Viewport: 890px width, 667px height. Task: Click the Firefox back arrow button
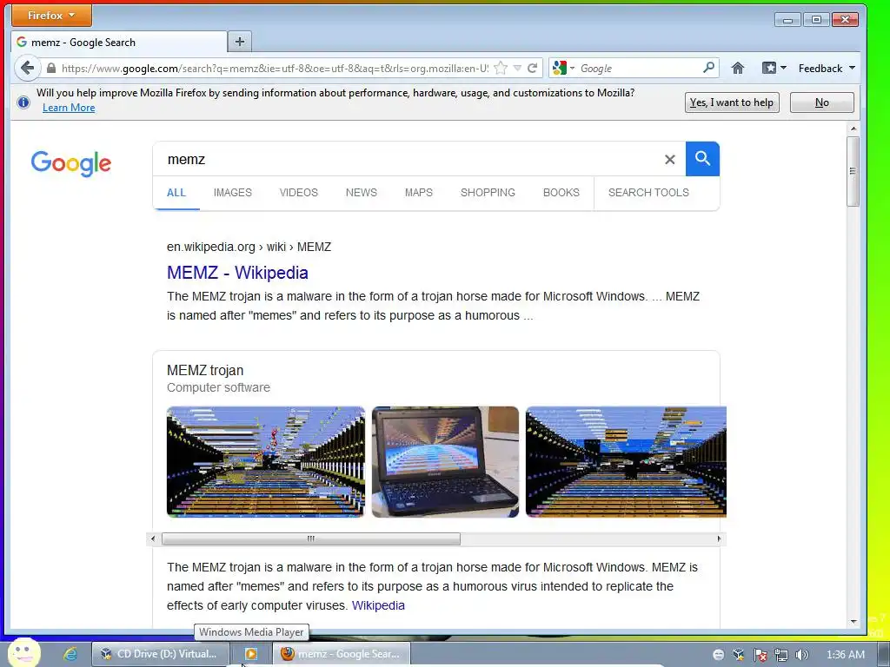tap(27, 68)
